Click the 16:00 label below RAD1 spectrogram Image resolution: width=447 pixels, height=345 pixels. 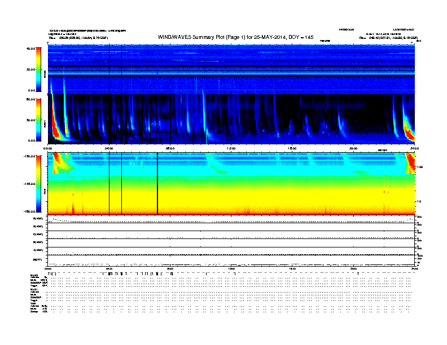pos(292,148)
